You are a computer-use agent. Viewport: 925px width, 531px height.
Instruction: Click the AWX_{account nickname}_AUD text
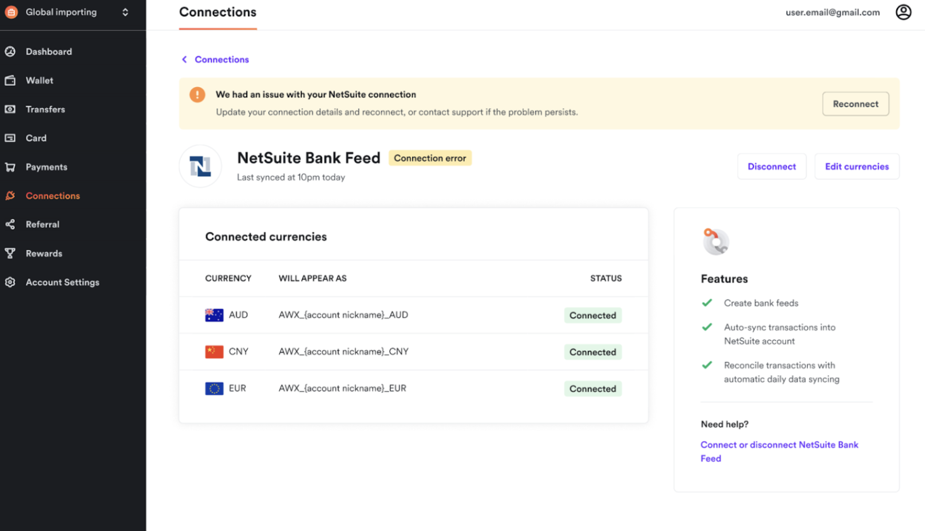[343, 315]
